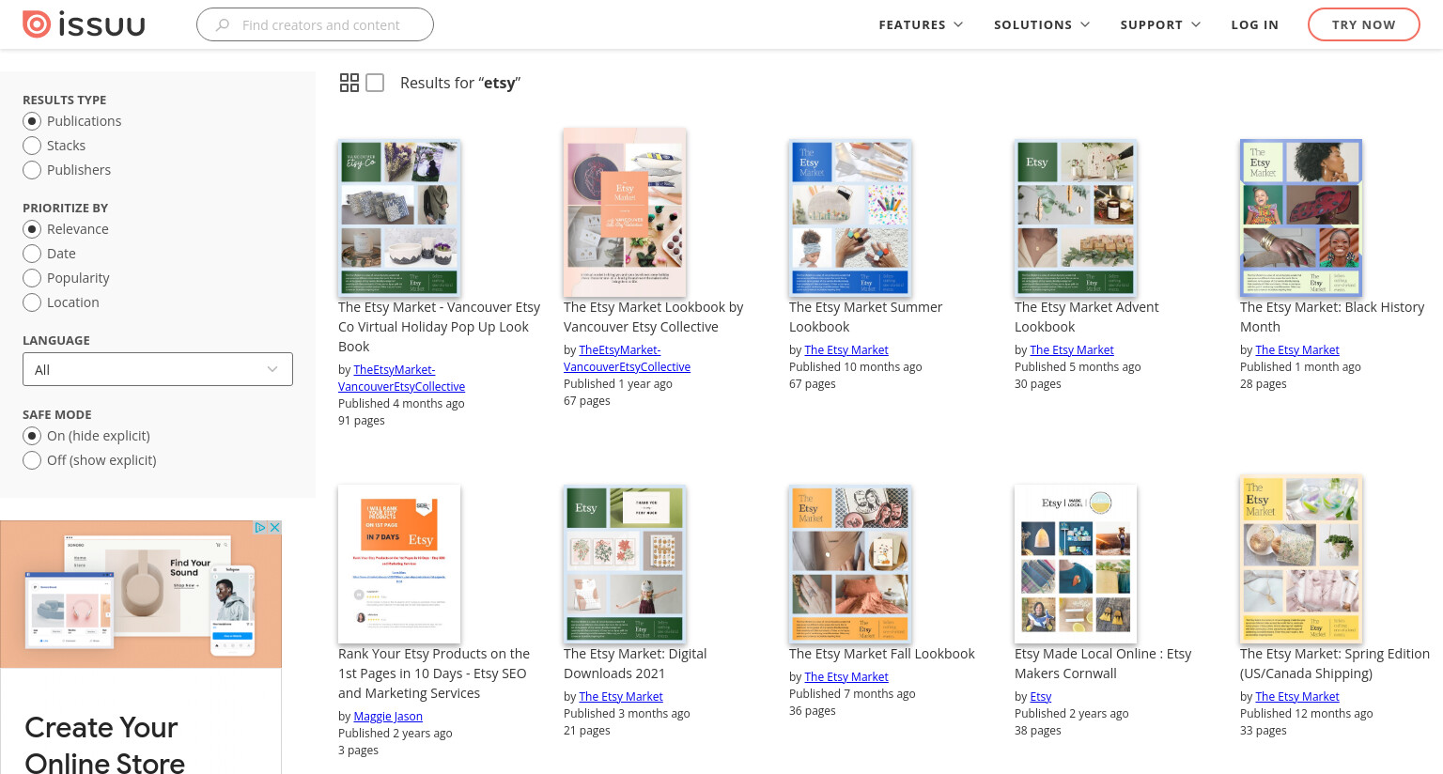Open Rank Your Etsy Products cover thumbnail
The height and width of the screenshot is (774, 1443).
click(x=399, y=564)
